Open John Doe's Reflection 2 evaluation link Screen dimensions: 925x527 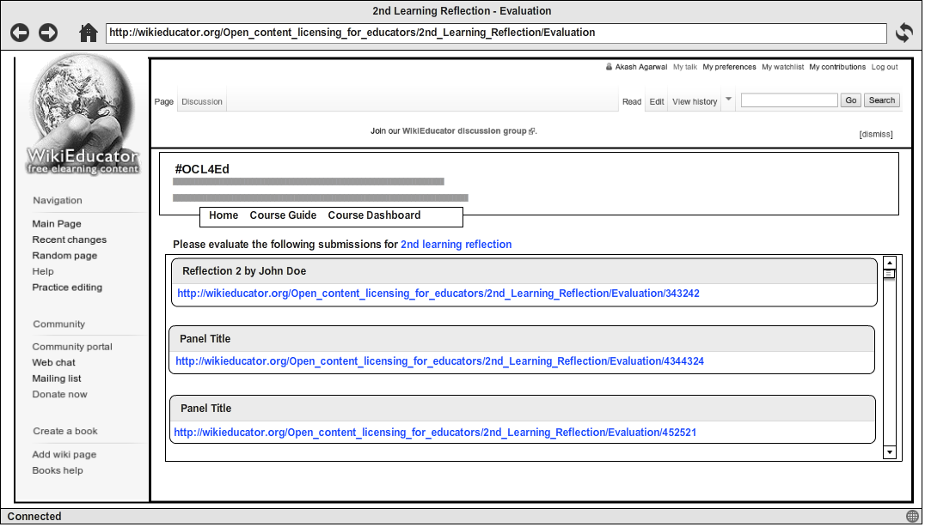(x=438, y=294)
